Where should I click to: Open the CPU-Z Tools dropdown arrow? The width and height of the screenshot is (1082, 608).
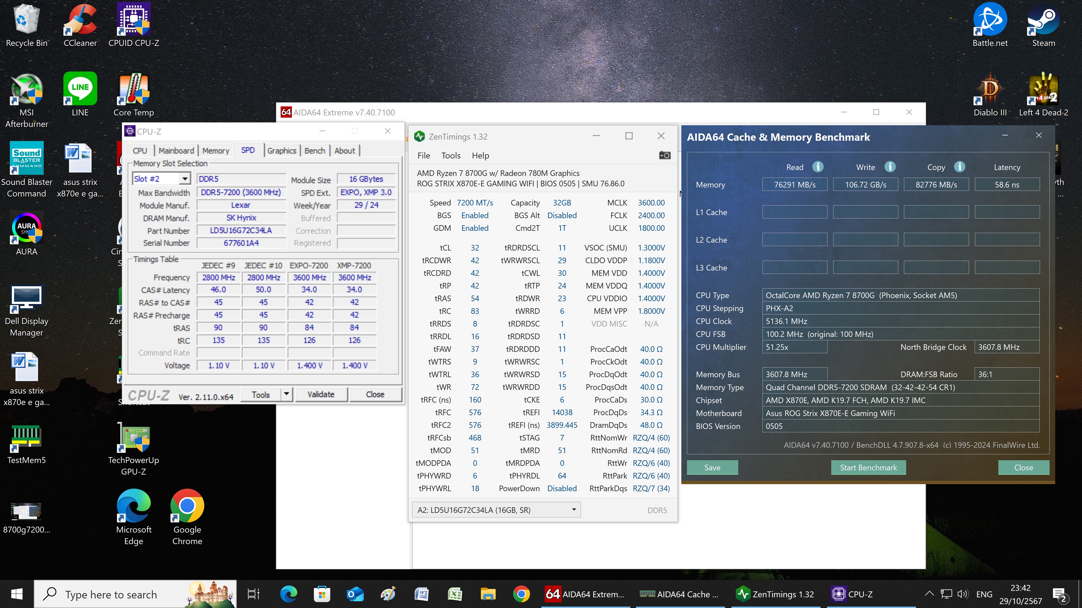[x=287, y=394]
